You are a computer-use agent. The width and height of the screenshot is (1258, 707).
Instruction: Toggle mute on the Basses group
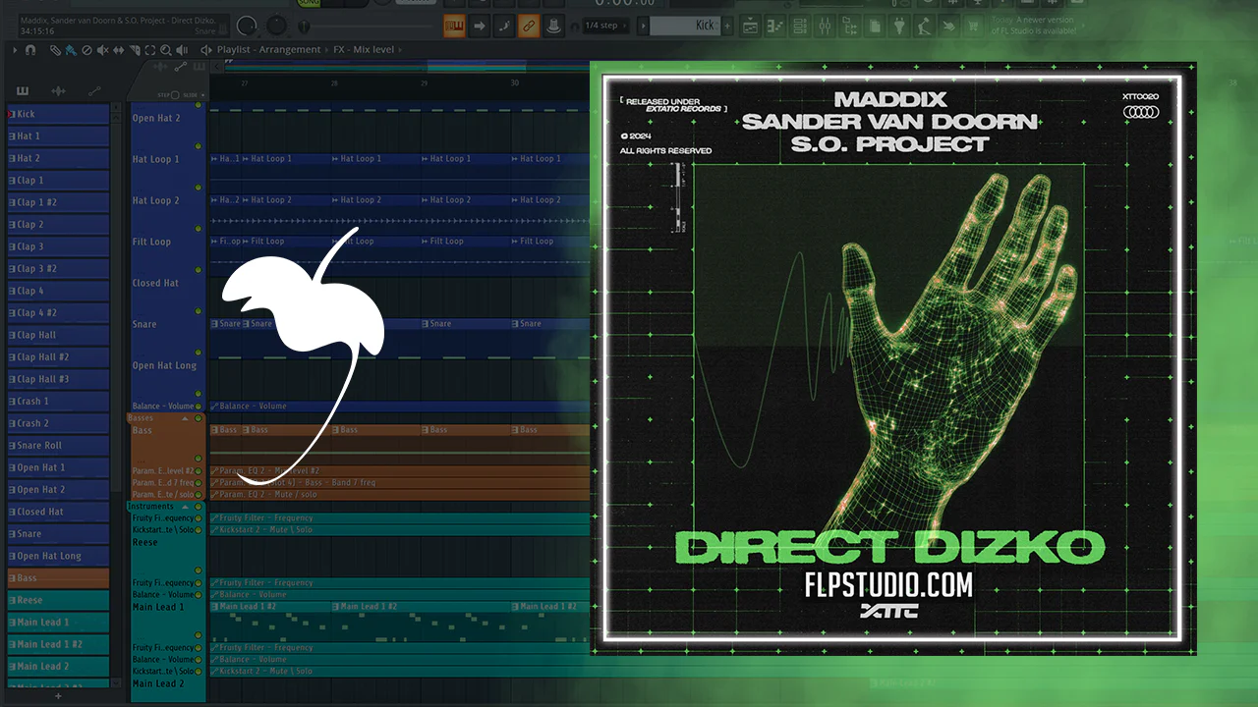(198, 418)
